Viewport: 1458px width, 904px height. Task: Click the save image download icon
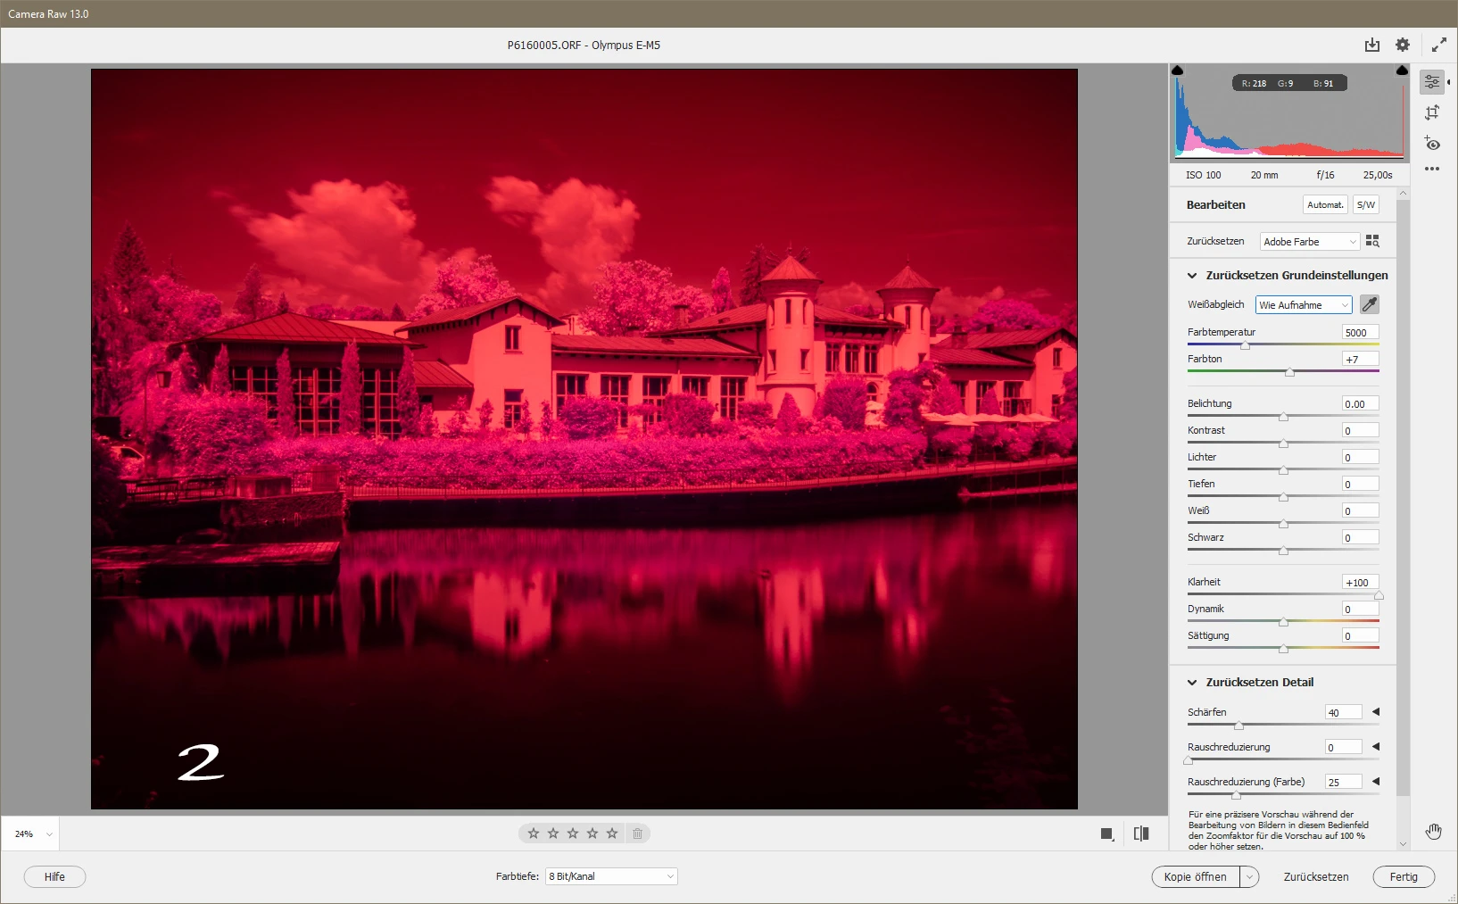tap(1371, 45)
